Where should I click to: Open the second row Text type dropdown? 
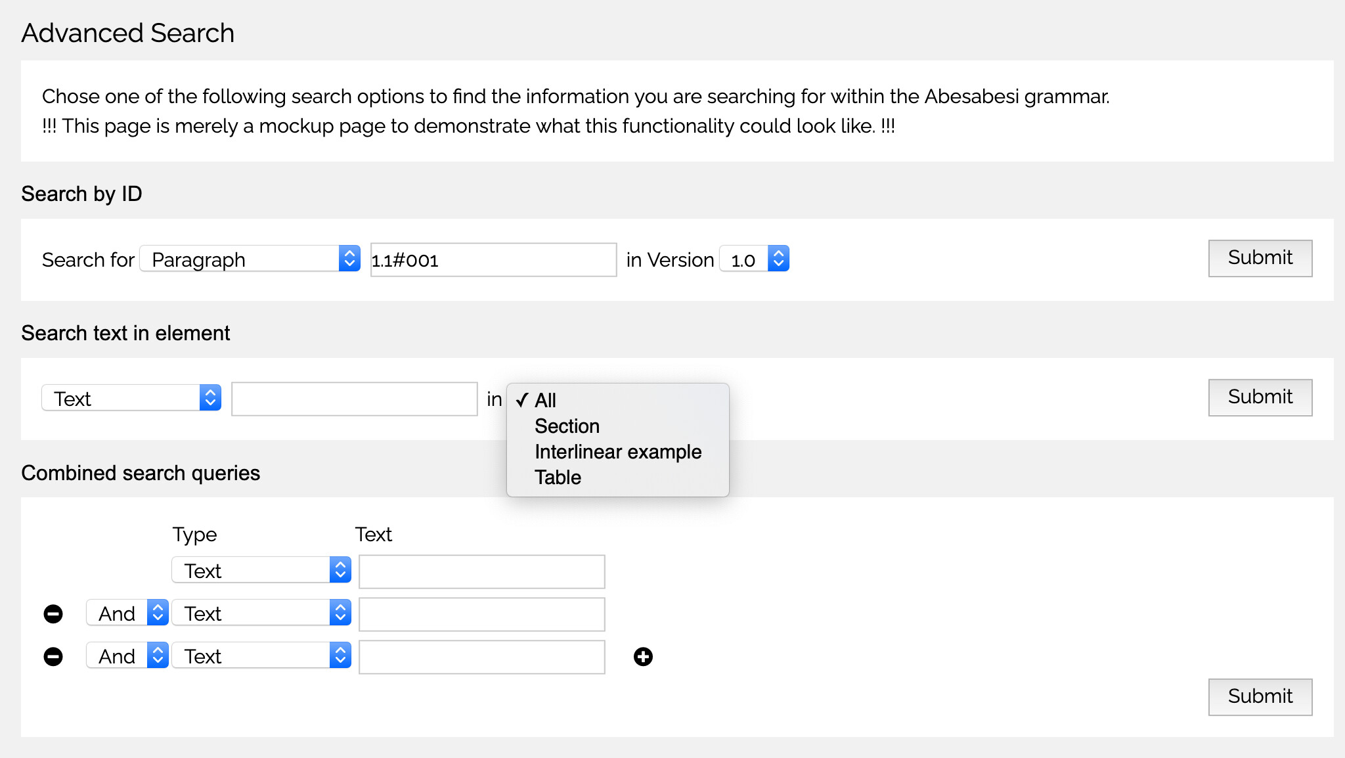pos(261,613)
